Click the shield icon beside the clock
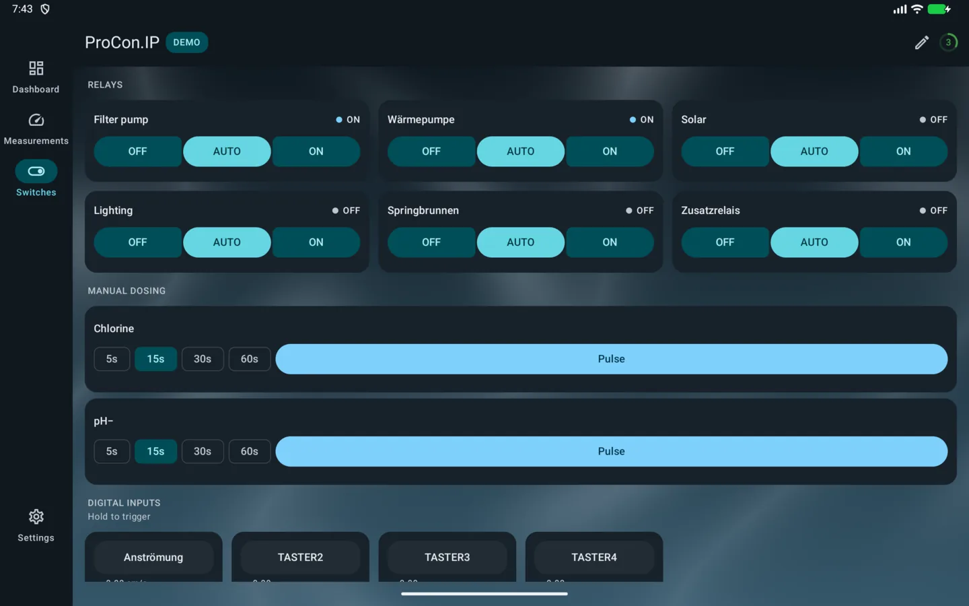This screenshot has width=969, height=606. (45, 9)
